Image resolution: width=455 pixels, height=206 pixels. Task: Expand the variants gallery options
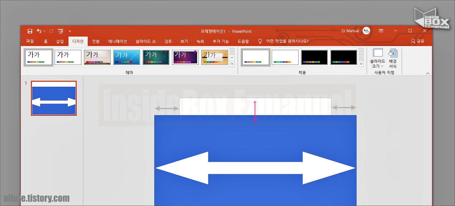coord(361,64)
